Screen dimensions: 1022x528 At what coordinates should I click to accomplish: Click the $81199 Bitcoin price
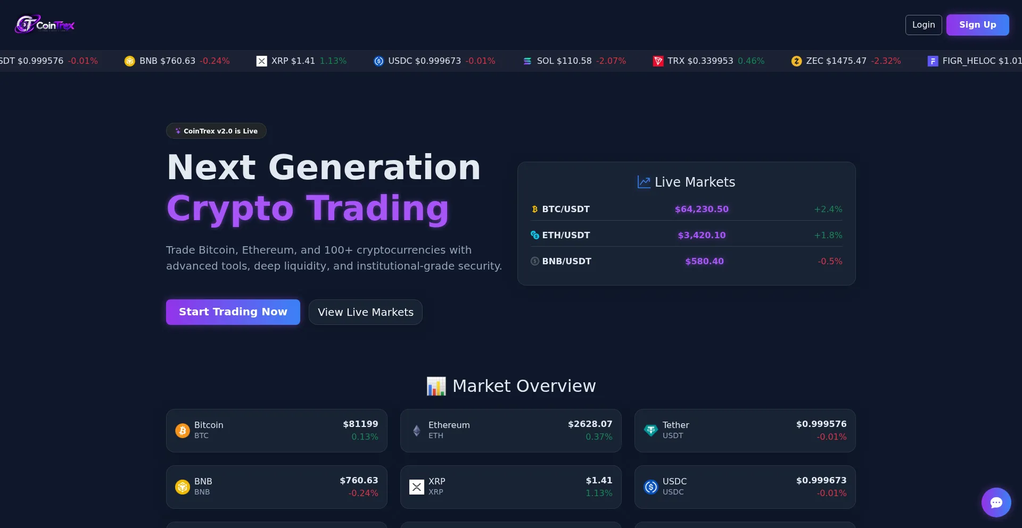click(360, 424)
